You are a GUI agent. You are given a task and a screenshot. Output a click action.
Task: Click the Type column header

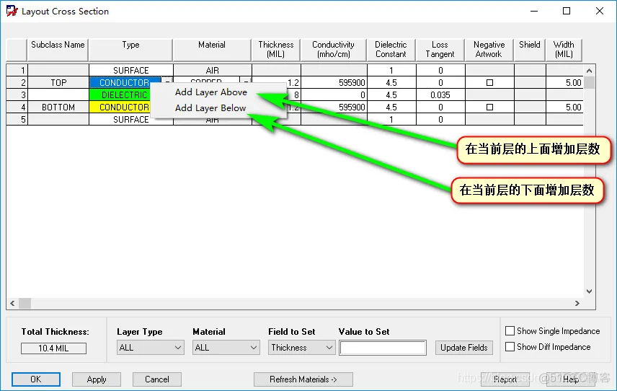[130, 50]
